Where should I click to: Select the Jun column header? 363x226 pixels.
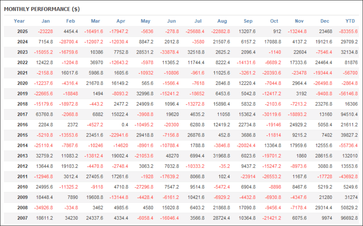(x=171, y=21)
